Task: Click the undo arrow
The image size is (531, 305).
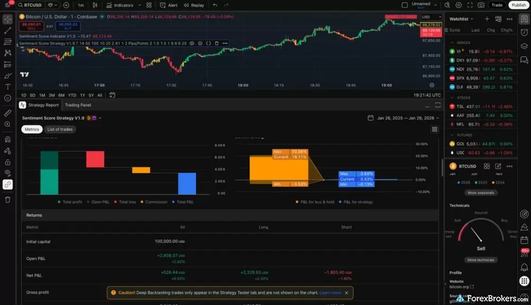Action: (215, 5)
